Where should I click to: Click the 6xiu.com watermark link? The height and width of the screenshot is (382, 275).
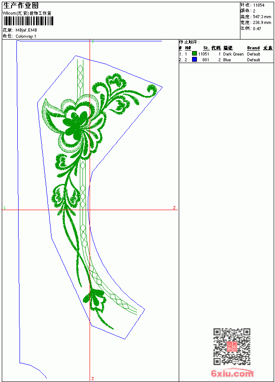coord(232,373)
